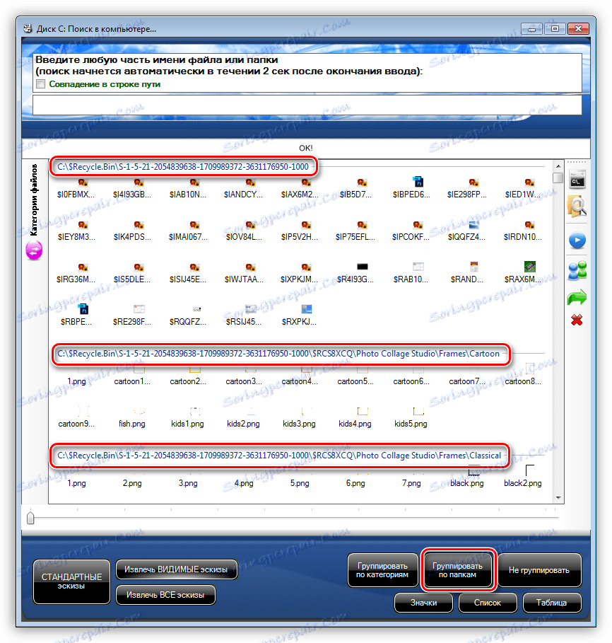Click the thumbnail size slider handle

pyautogui.click(x=30, y=518)
